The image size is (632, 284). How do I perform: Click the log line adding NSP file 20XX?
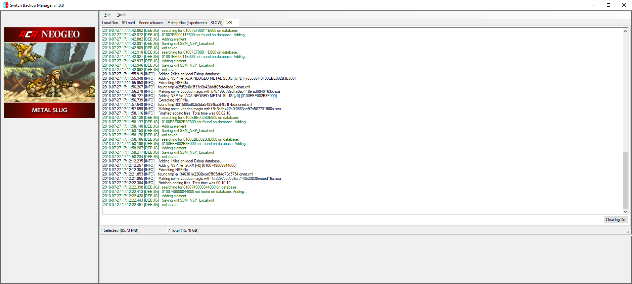click(197, 165)
